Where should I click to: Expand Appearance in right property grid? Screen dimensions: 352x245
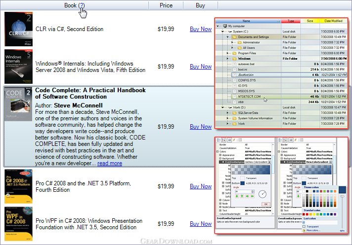click(x=282, y=155)
